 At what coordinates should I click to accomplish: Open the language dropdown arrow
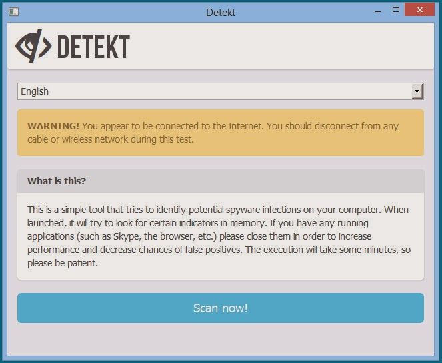[417, 91]
